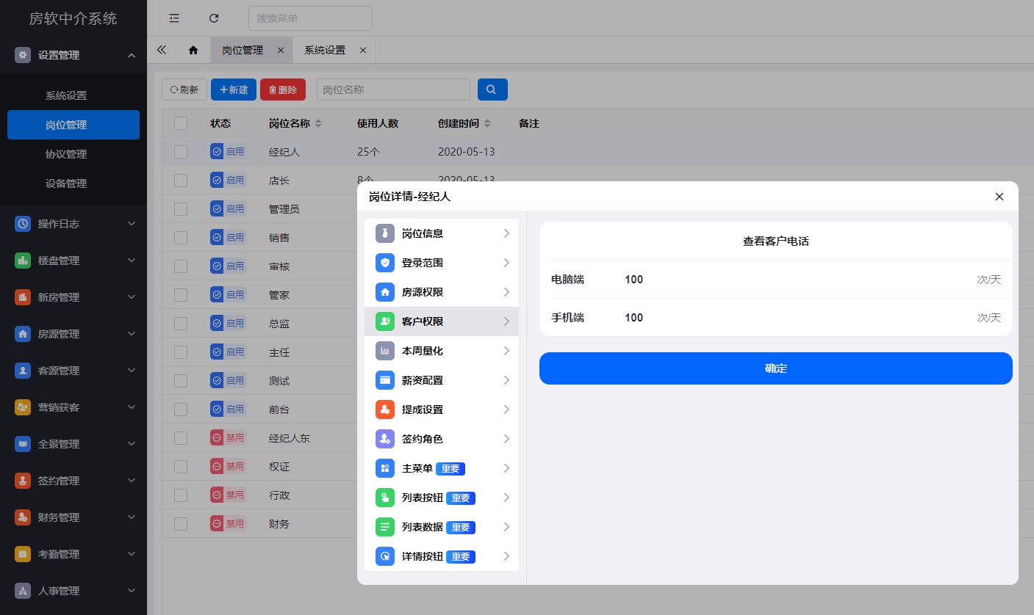Click the 本周量化 chart icon
Viewport: 1034px width, 615px height.
(385, 351)
